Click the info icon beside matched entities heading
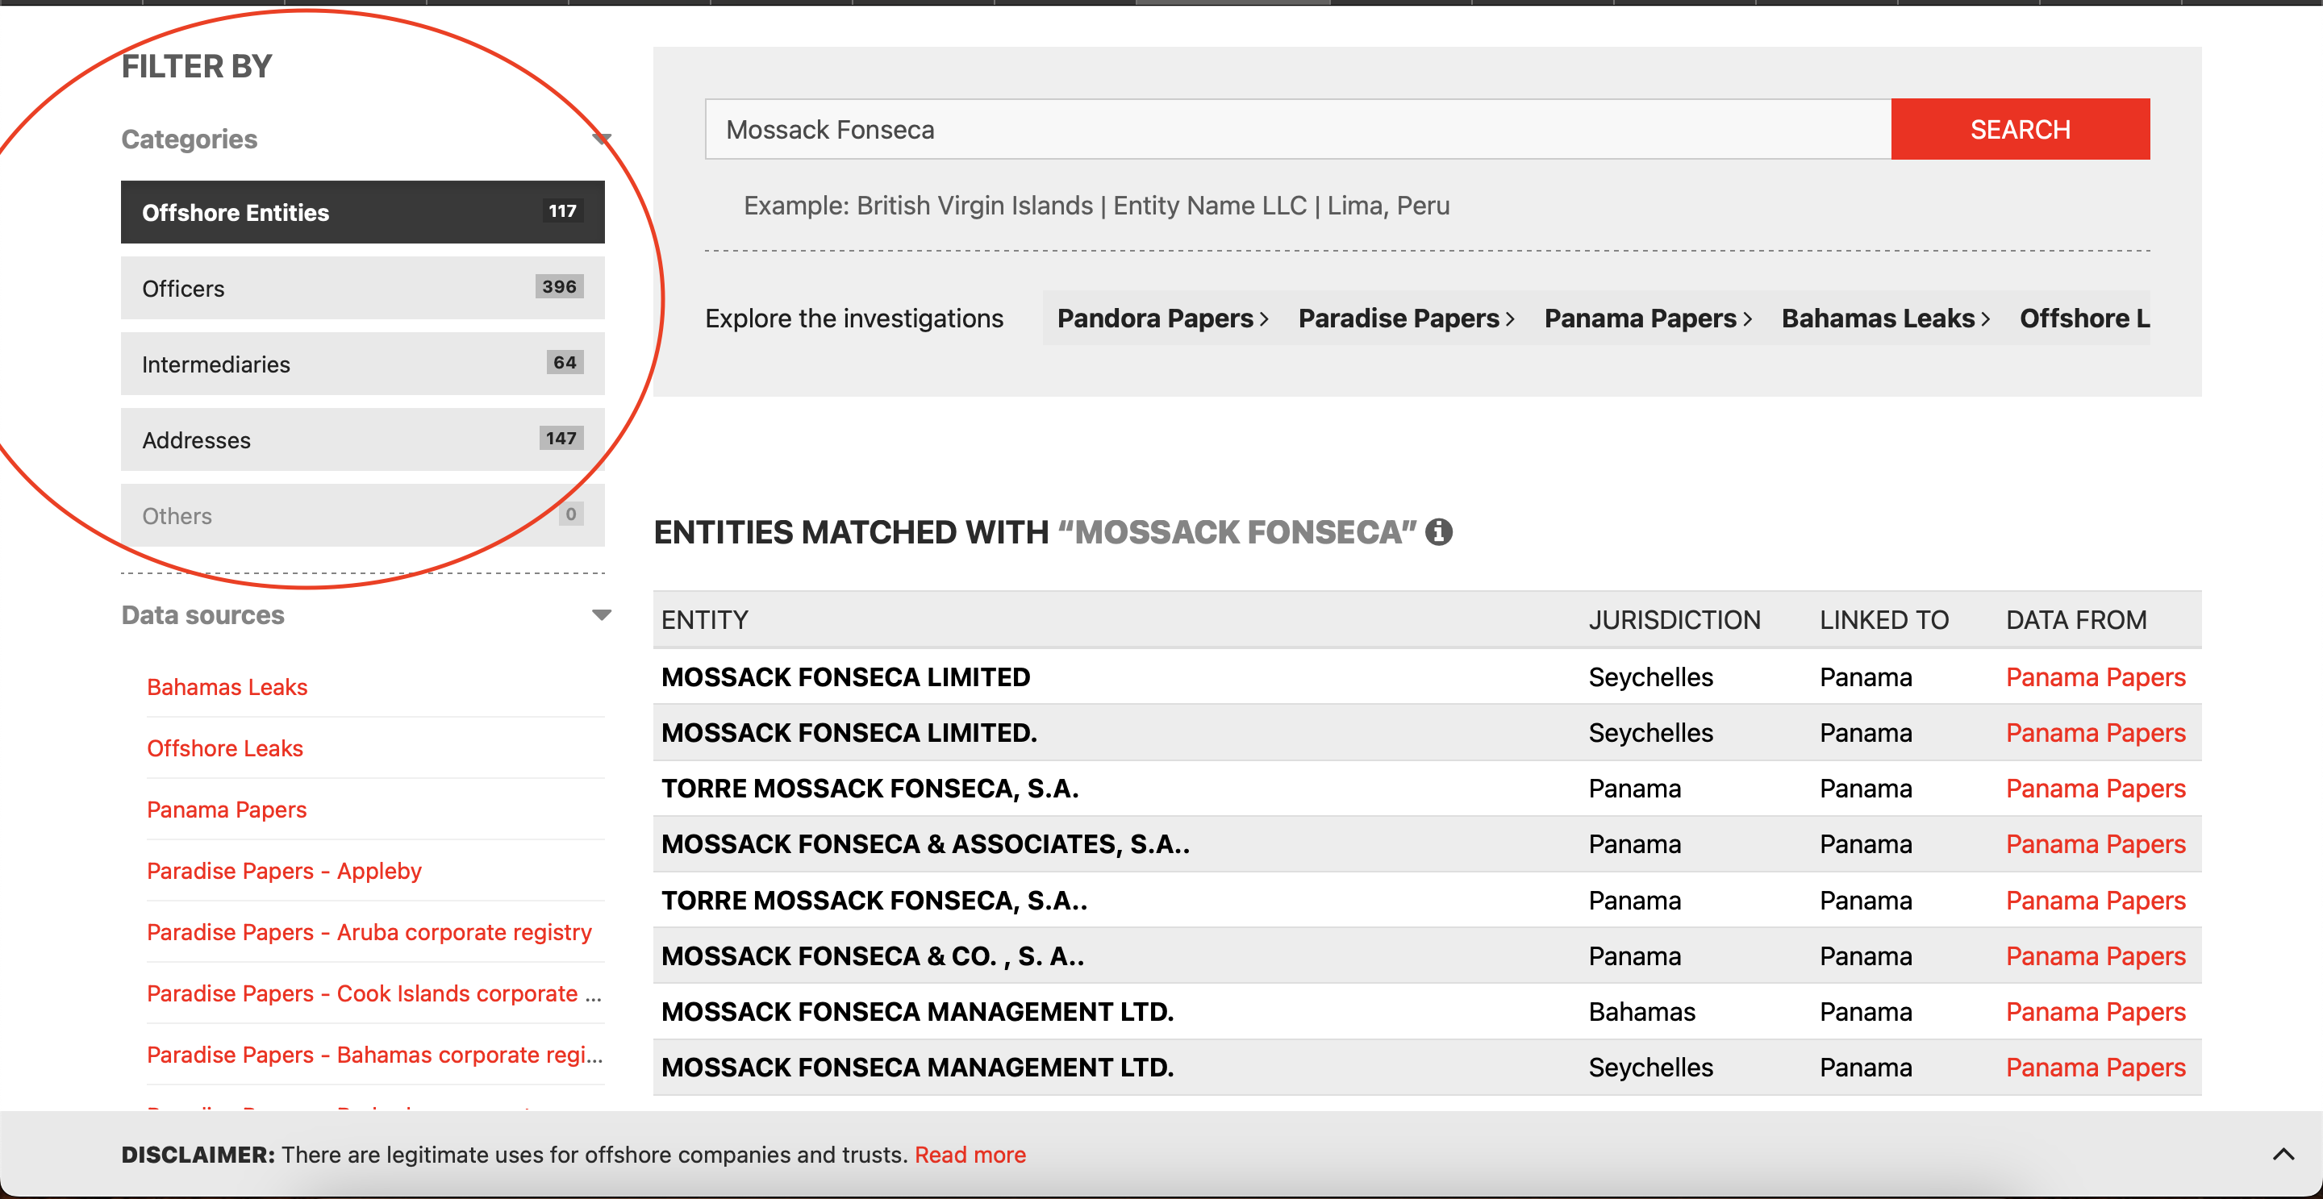The image size is (2323, 1199). pyautogui.click(x=1438, y=532)
